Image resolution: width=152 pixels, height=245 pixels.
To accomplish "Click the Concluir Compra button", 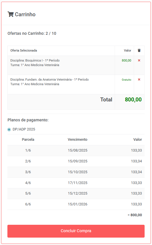I will pos(76,231).
